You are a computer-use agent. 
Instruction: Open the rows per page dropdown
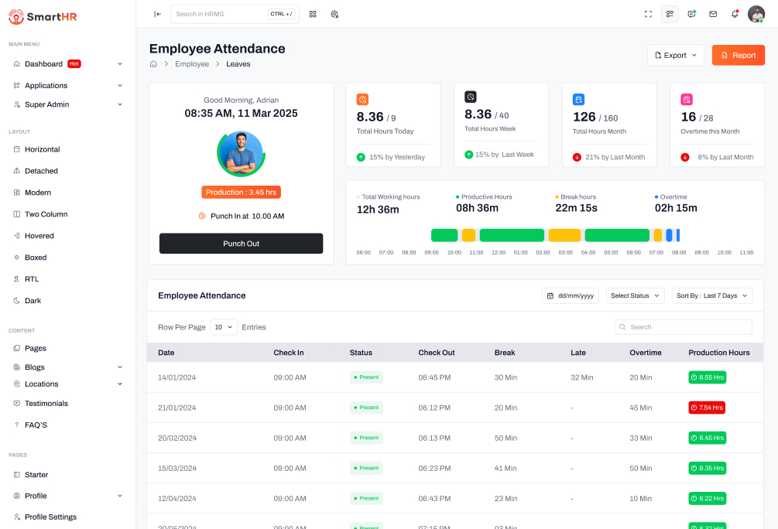pos(224,327)
